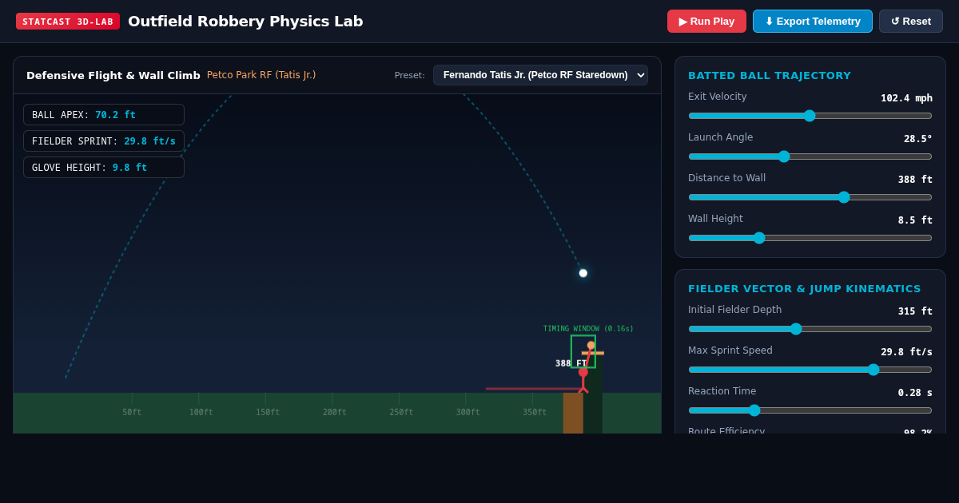Click the Initial Fielder Depth value 315 ft

click(915, 311)
